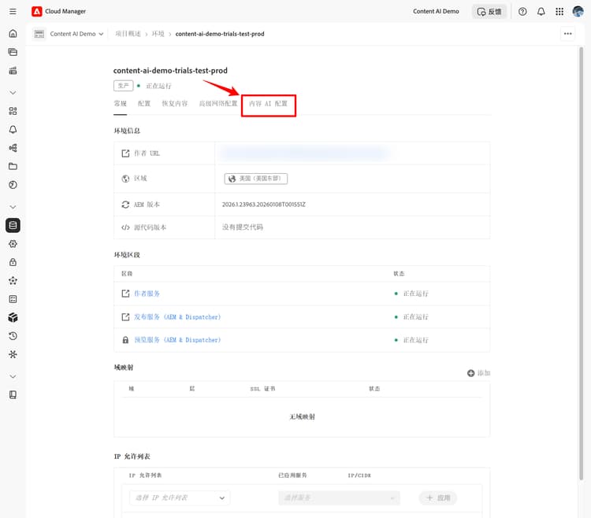Click the code brackets icon beside 源代码版本
The width and height of the screenshot is (591, 518).
(x=125, y=228)
